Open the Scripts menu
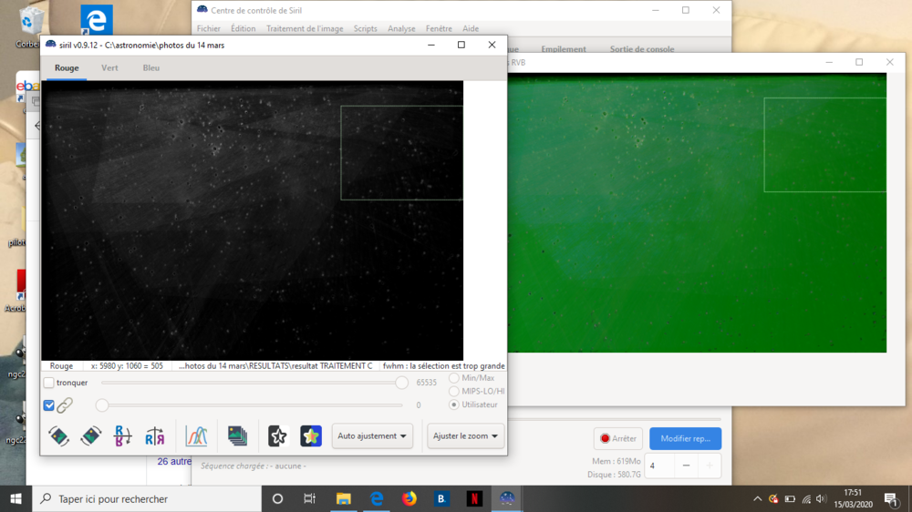The width and height of the screenshot is (912, 512). point(366,28)
